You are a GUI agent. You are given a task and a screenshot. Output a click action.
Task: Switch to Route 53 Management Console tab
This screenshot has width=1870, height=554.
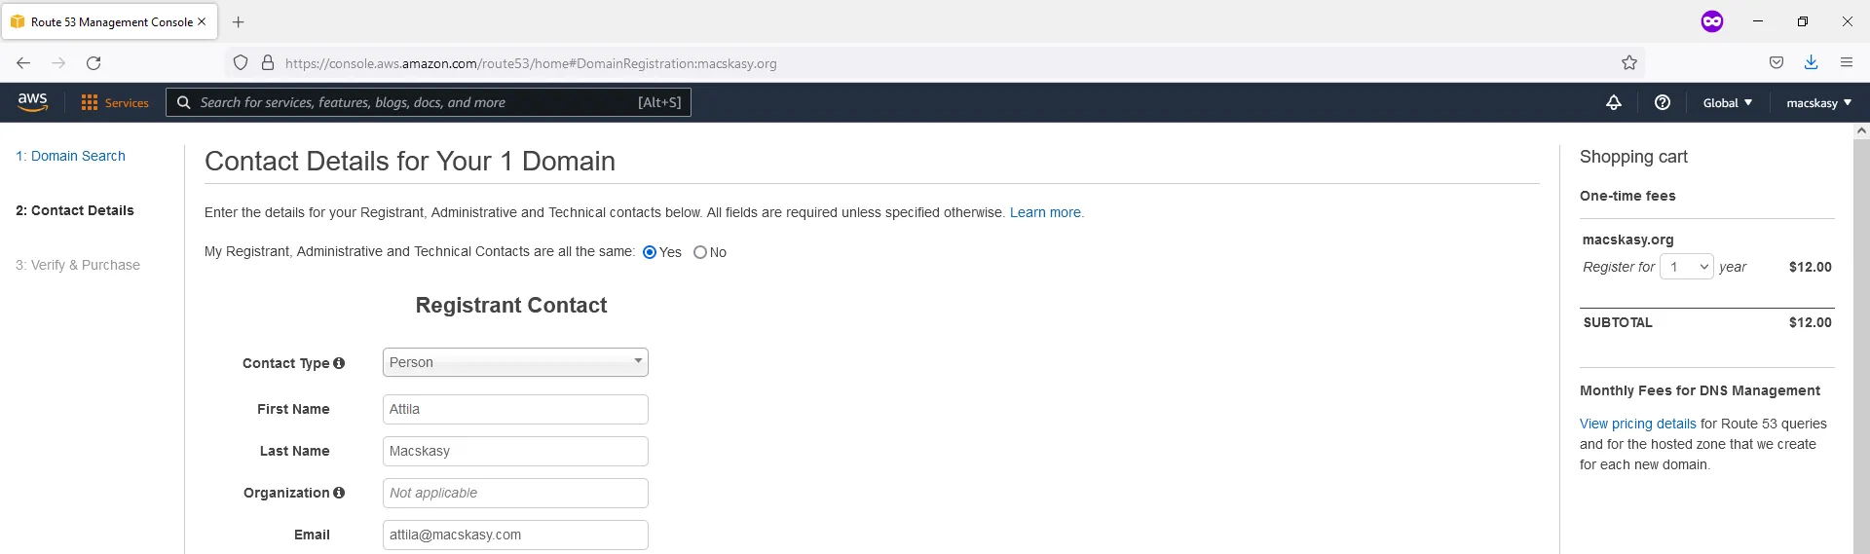click(109, 21)
